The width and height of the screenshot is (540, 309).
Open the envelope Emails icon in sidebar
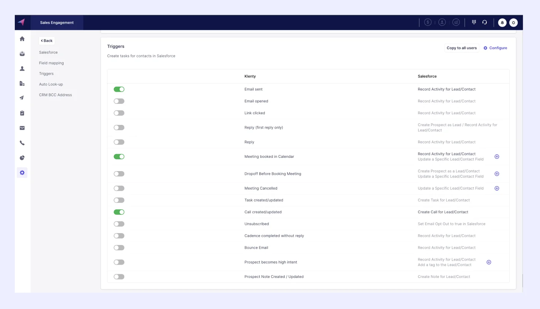pyautogui.click(x=22, y=128)
